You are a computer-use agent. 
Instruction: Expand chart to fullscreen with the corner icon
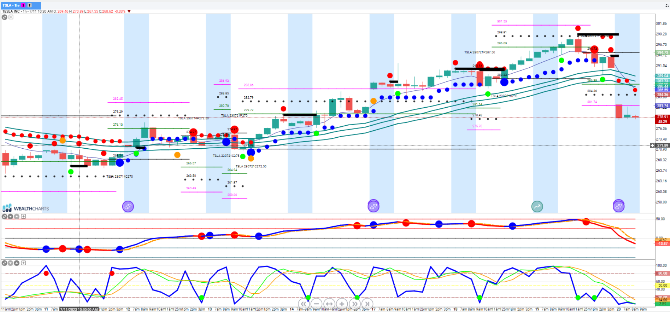click(x=667, y=5)
